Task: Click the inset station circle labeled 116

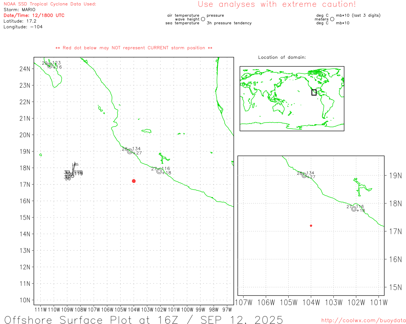Action: (354, 209)
